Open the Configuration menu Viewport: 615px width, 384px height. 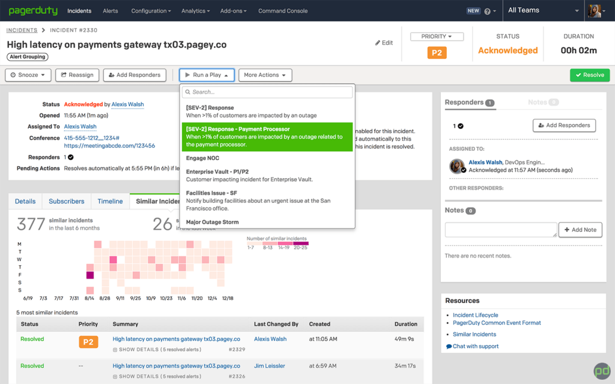point(151,11)
